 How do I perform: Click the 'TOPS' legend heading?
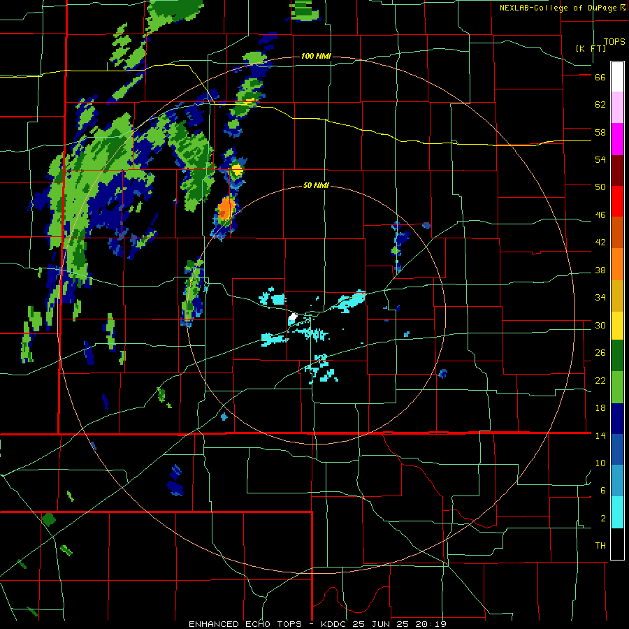pyautogui.click(x=614, y=42)
